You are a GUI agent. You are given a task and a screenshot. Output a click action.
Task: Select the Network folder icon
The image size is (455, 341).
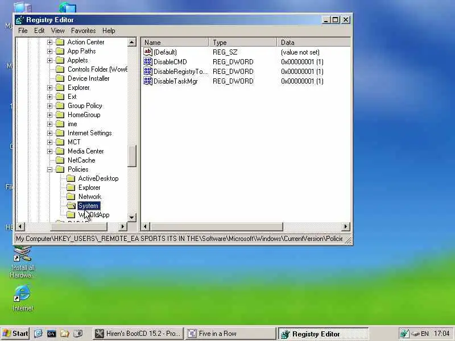point(71,197)
